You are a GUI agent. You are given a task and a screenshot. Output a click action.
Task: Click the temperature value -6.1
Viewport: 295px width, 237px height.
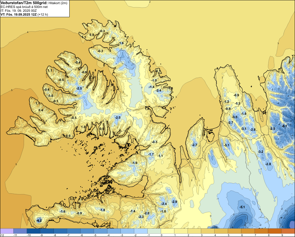[285, 126]
